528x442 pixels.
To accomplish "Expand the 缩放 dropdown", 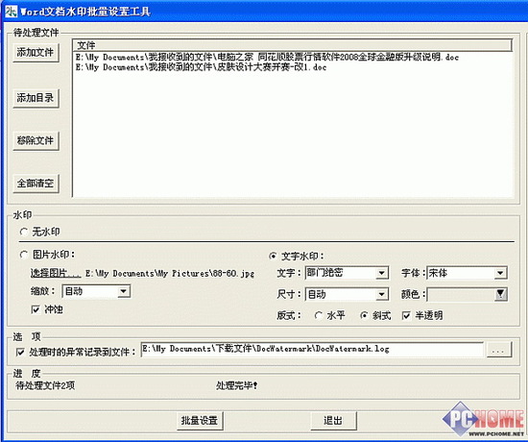I will pyautogui.click(x=124, y=291).
